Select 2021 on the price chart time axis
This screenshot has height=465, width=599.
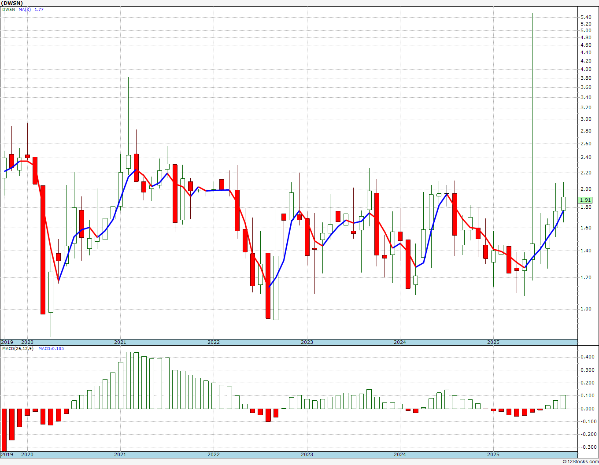(120, 342)
